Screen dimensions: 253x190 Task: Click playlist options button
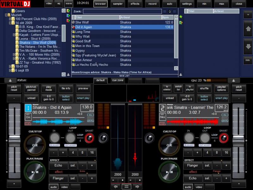click(x=222, y=88)
